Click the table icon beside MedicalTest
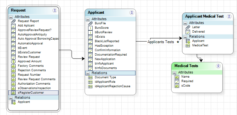The image size is (237, 115). click(188, 46)
